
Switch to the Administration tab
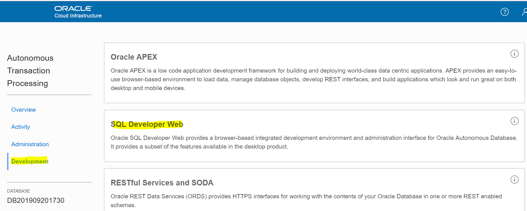pyautogui.click(x=30, y=144)
